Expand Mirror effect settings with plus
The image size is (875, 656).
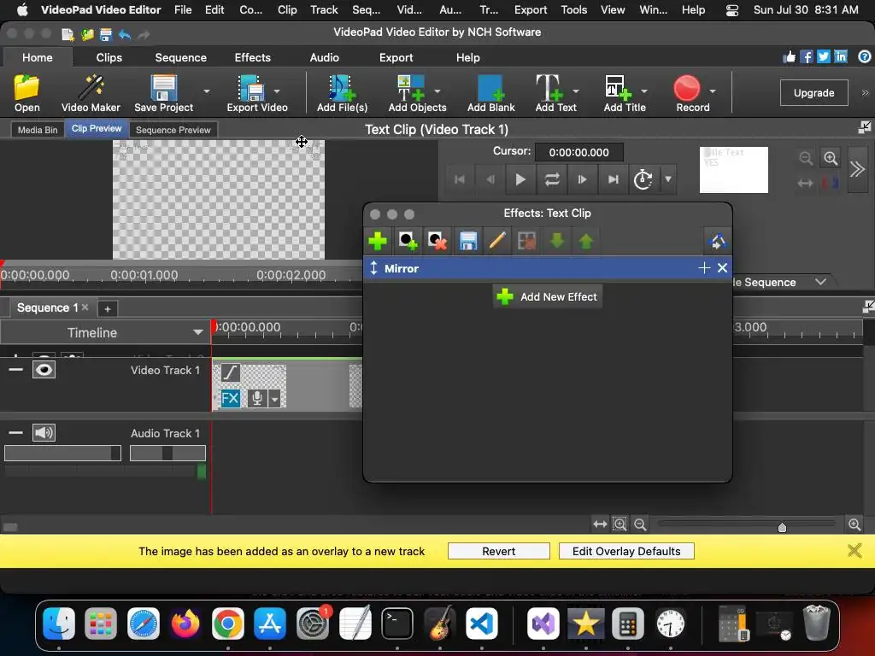[x=704, y=268]
